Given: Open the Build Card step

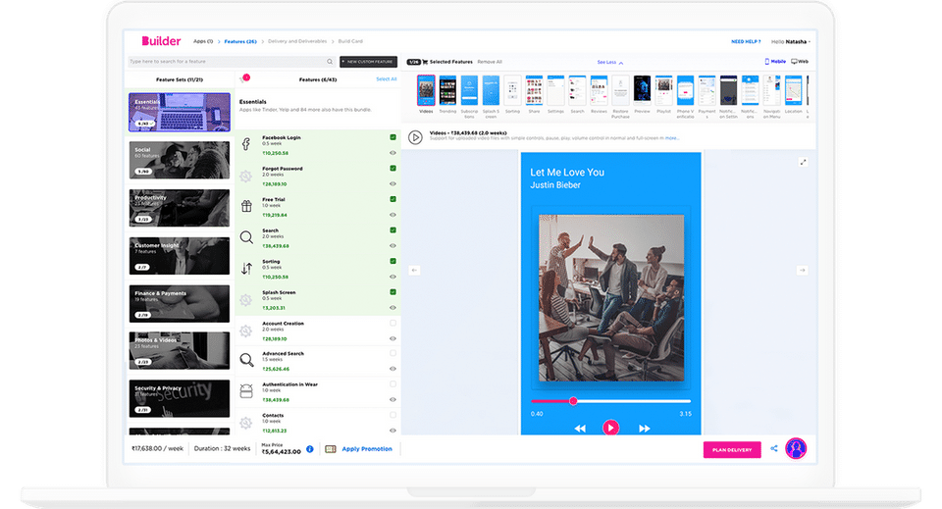Looking at the screenshot, I should 350,41.
